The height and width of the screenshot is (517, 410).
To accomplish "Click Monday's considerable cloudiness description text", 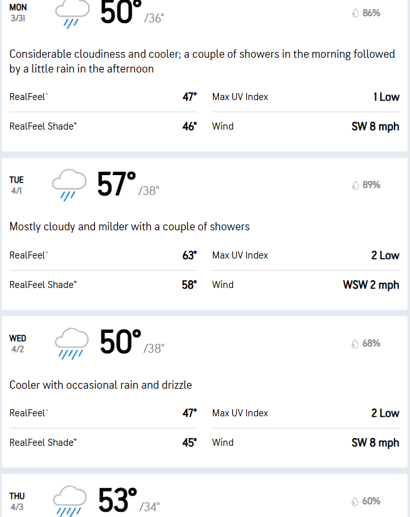I will tap(202, 62).
